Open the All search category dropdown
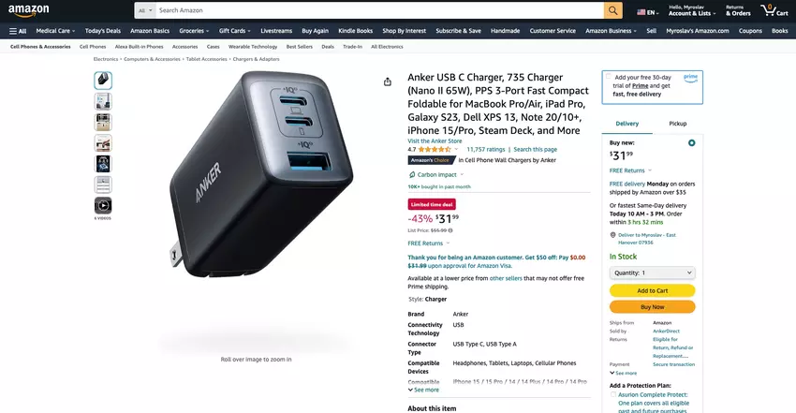 pos(145,10)
